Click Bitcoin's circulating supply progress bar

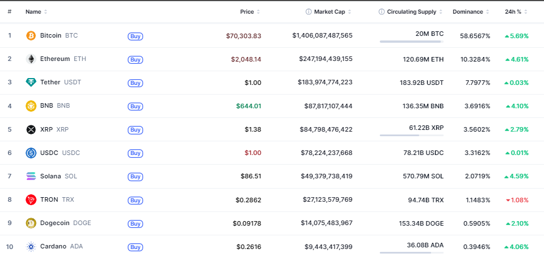tap(411, 42)
